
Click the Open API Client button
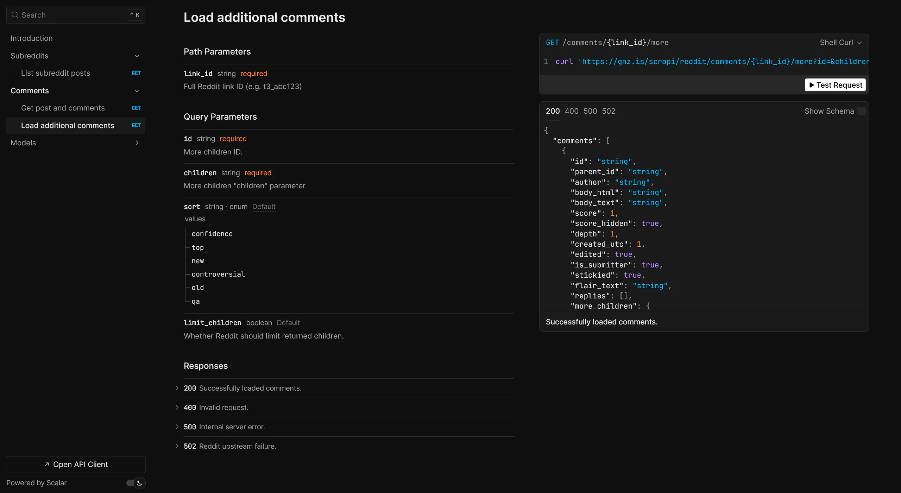pos(76,464)
